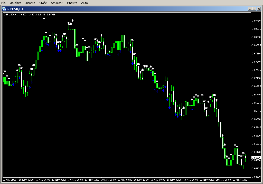The image size is (263, 184).
Task: Click price scale value 1.67190
Action: point(257,78)
